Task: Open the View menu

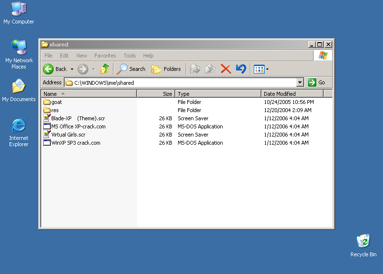Action: coord(81,56)
